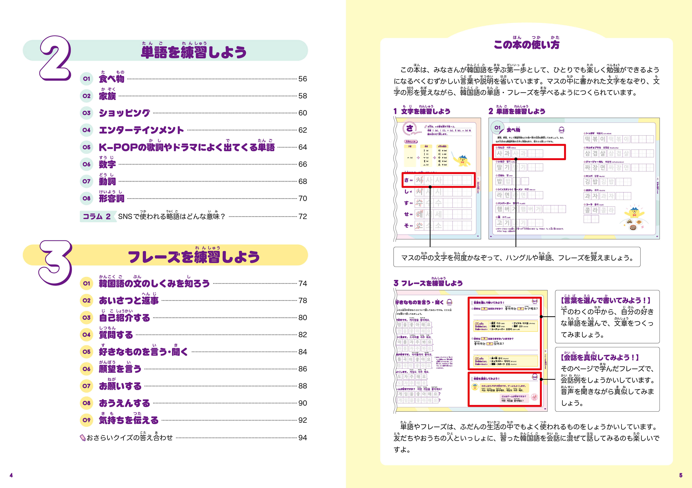
Task: Click the 07 badge beside お願いする
Action: (x=86, y=386)
